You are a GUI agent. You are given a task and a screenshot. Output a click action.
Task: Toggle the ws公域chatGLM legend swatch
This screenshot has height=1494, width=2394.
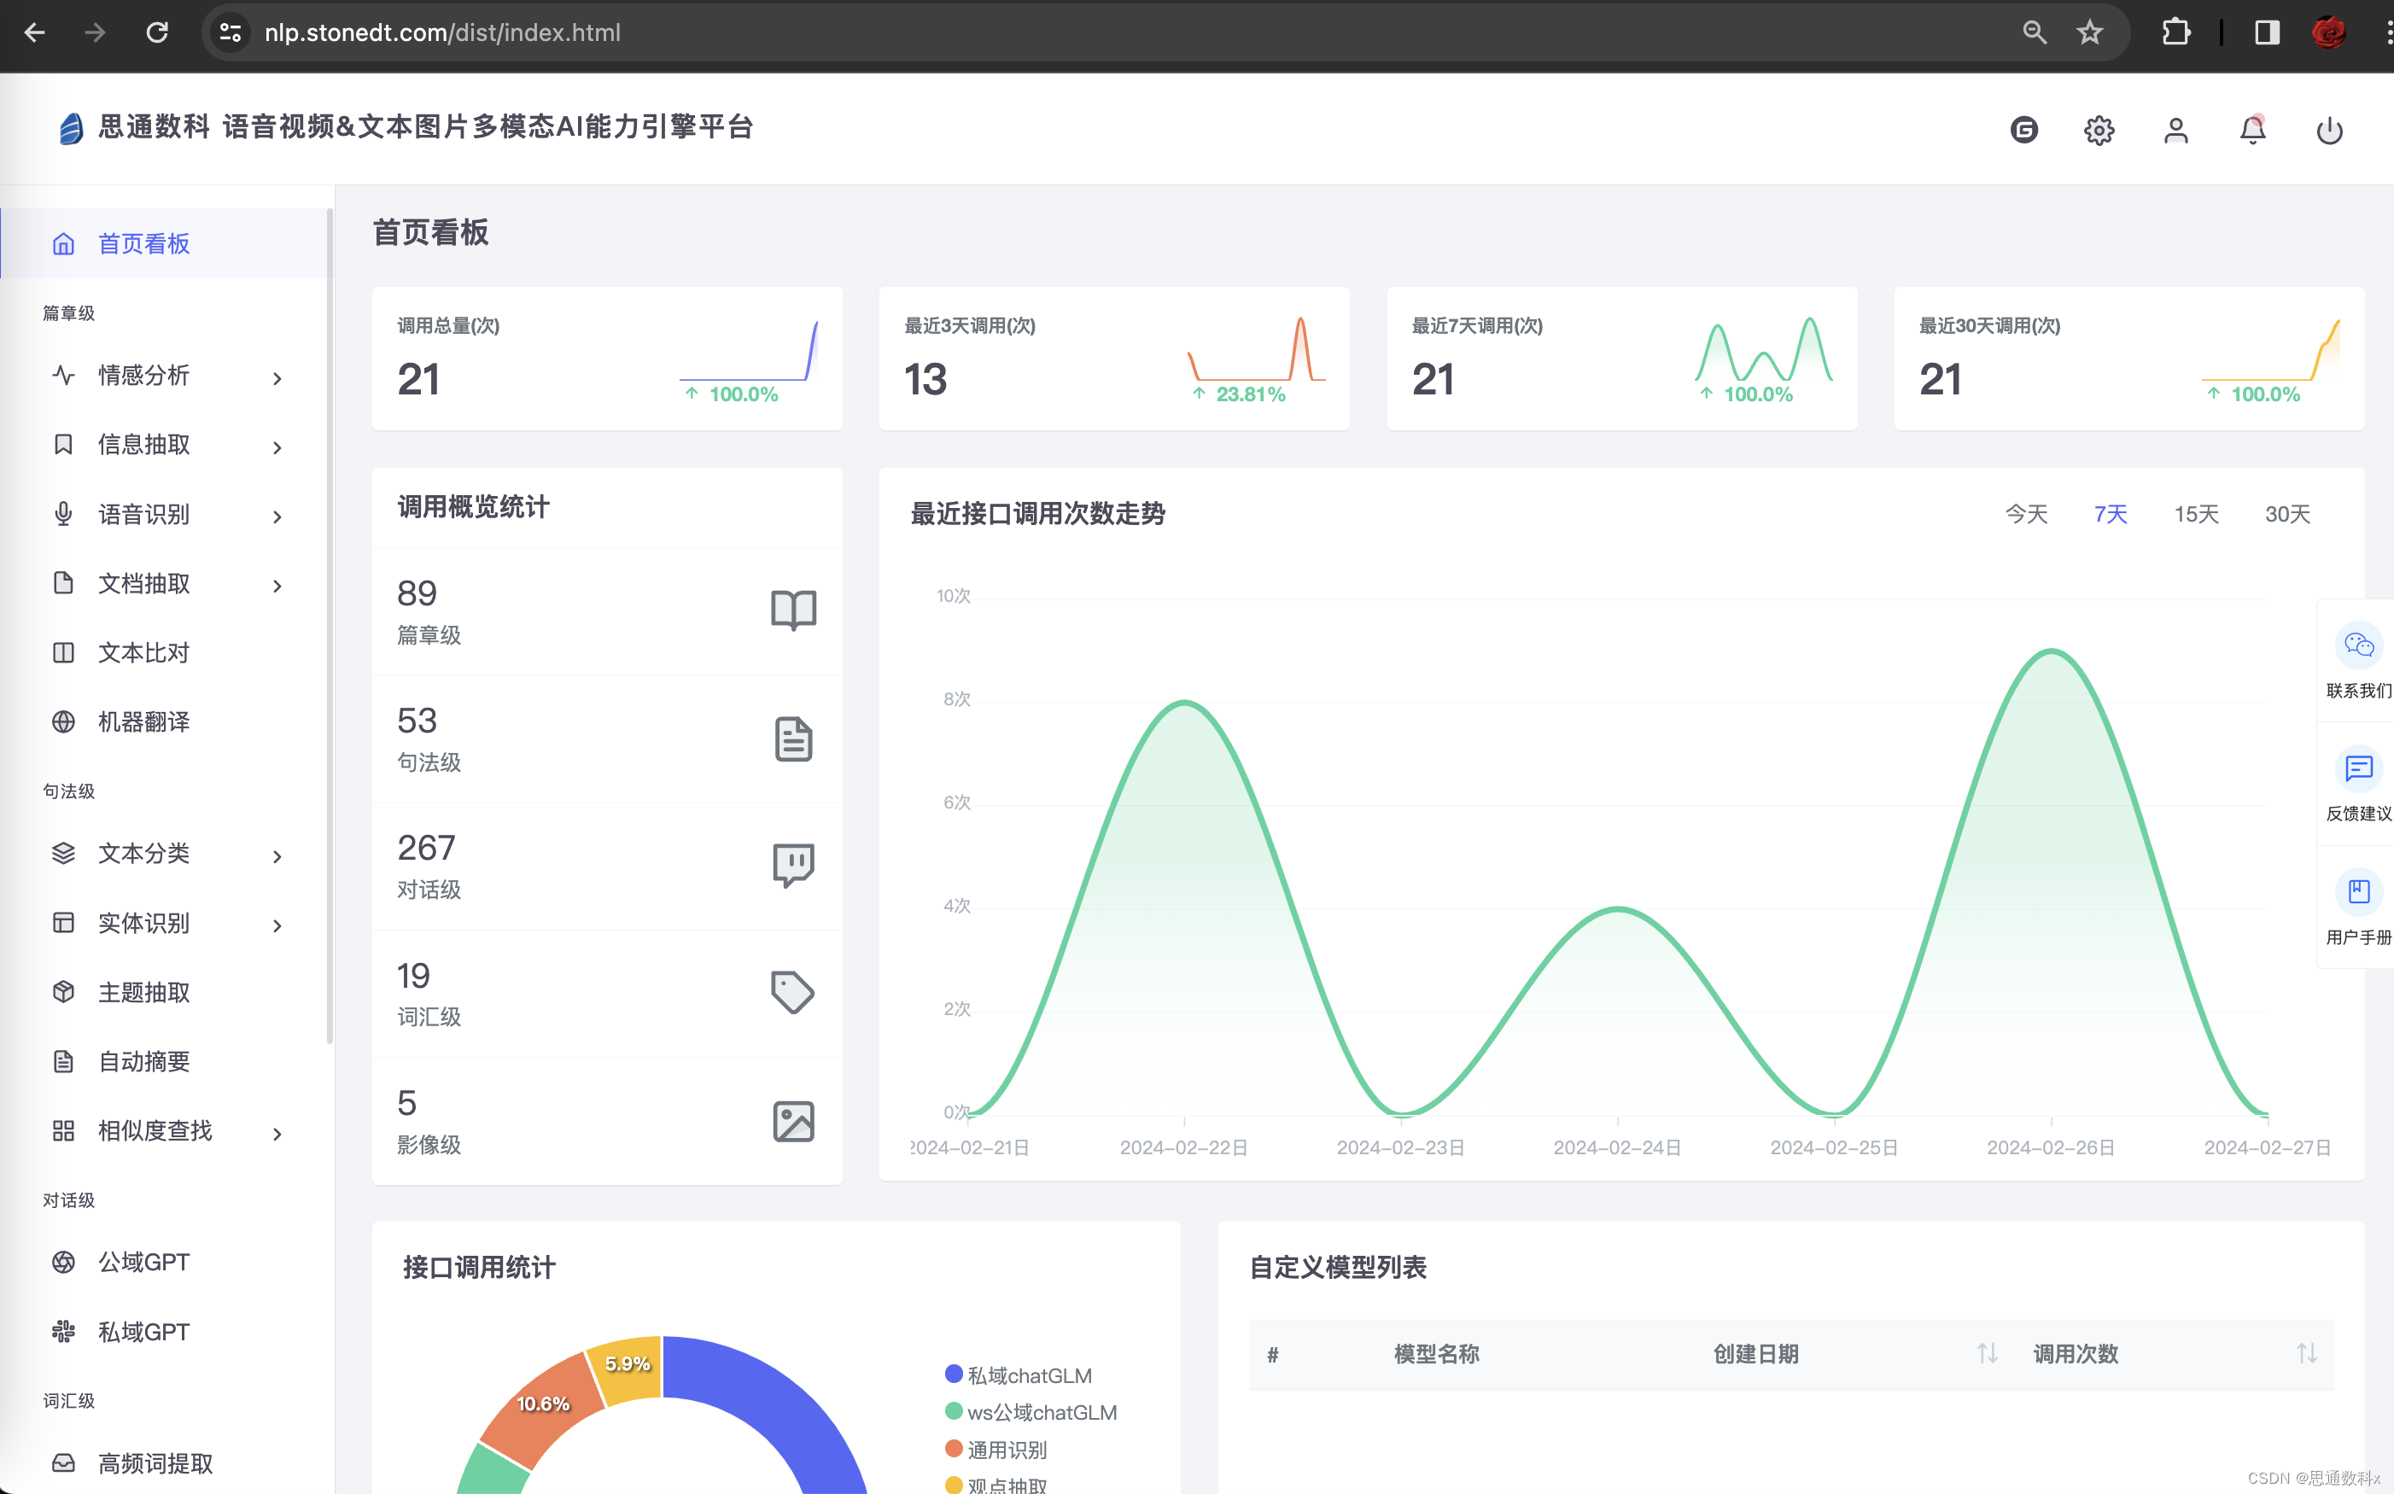954,1411
